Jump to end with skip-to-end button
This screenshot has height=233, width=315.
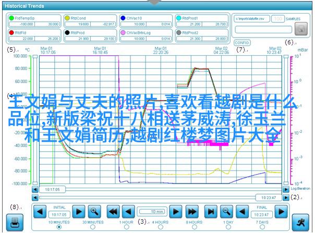211,212
